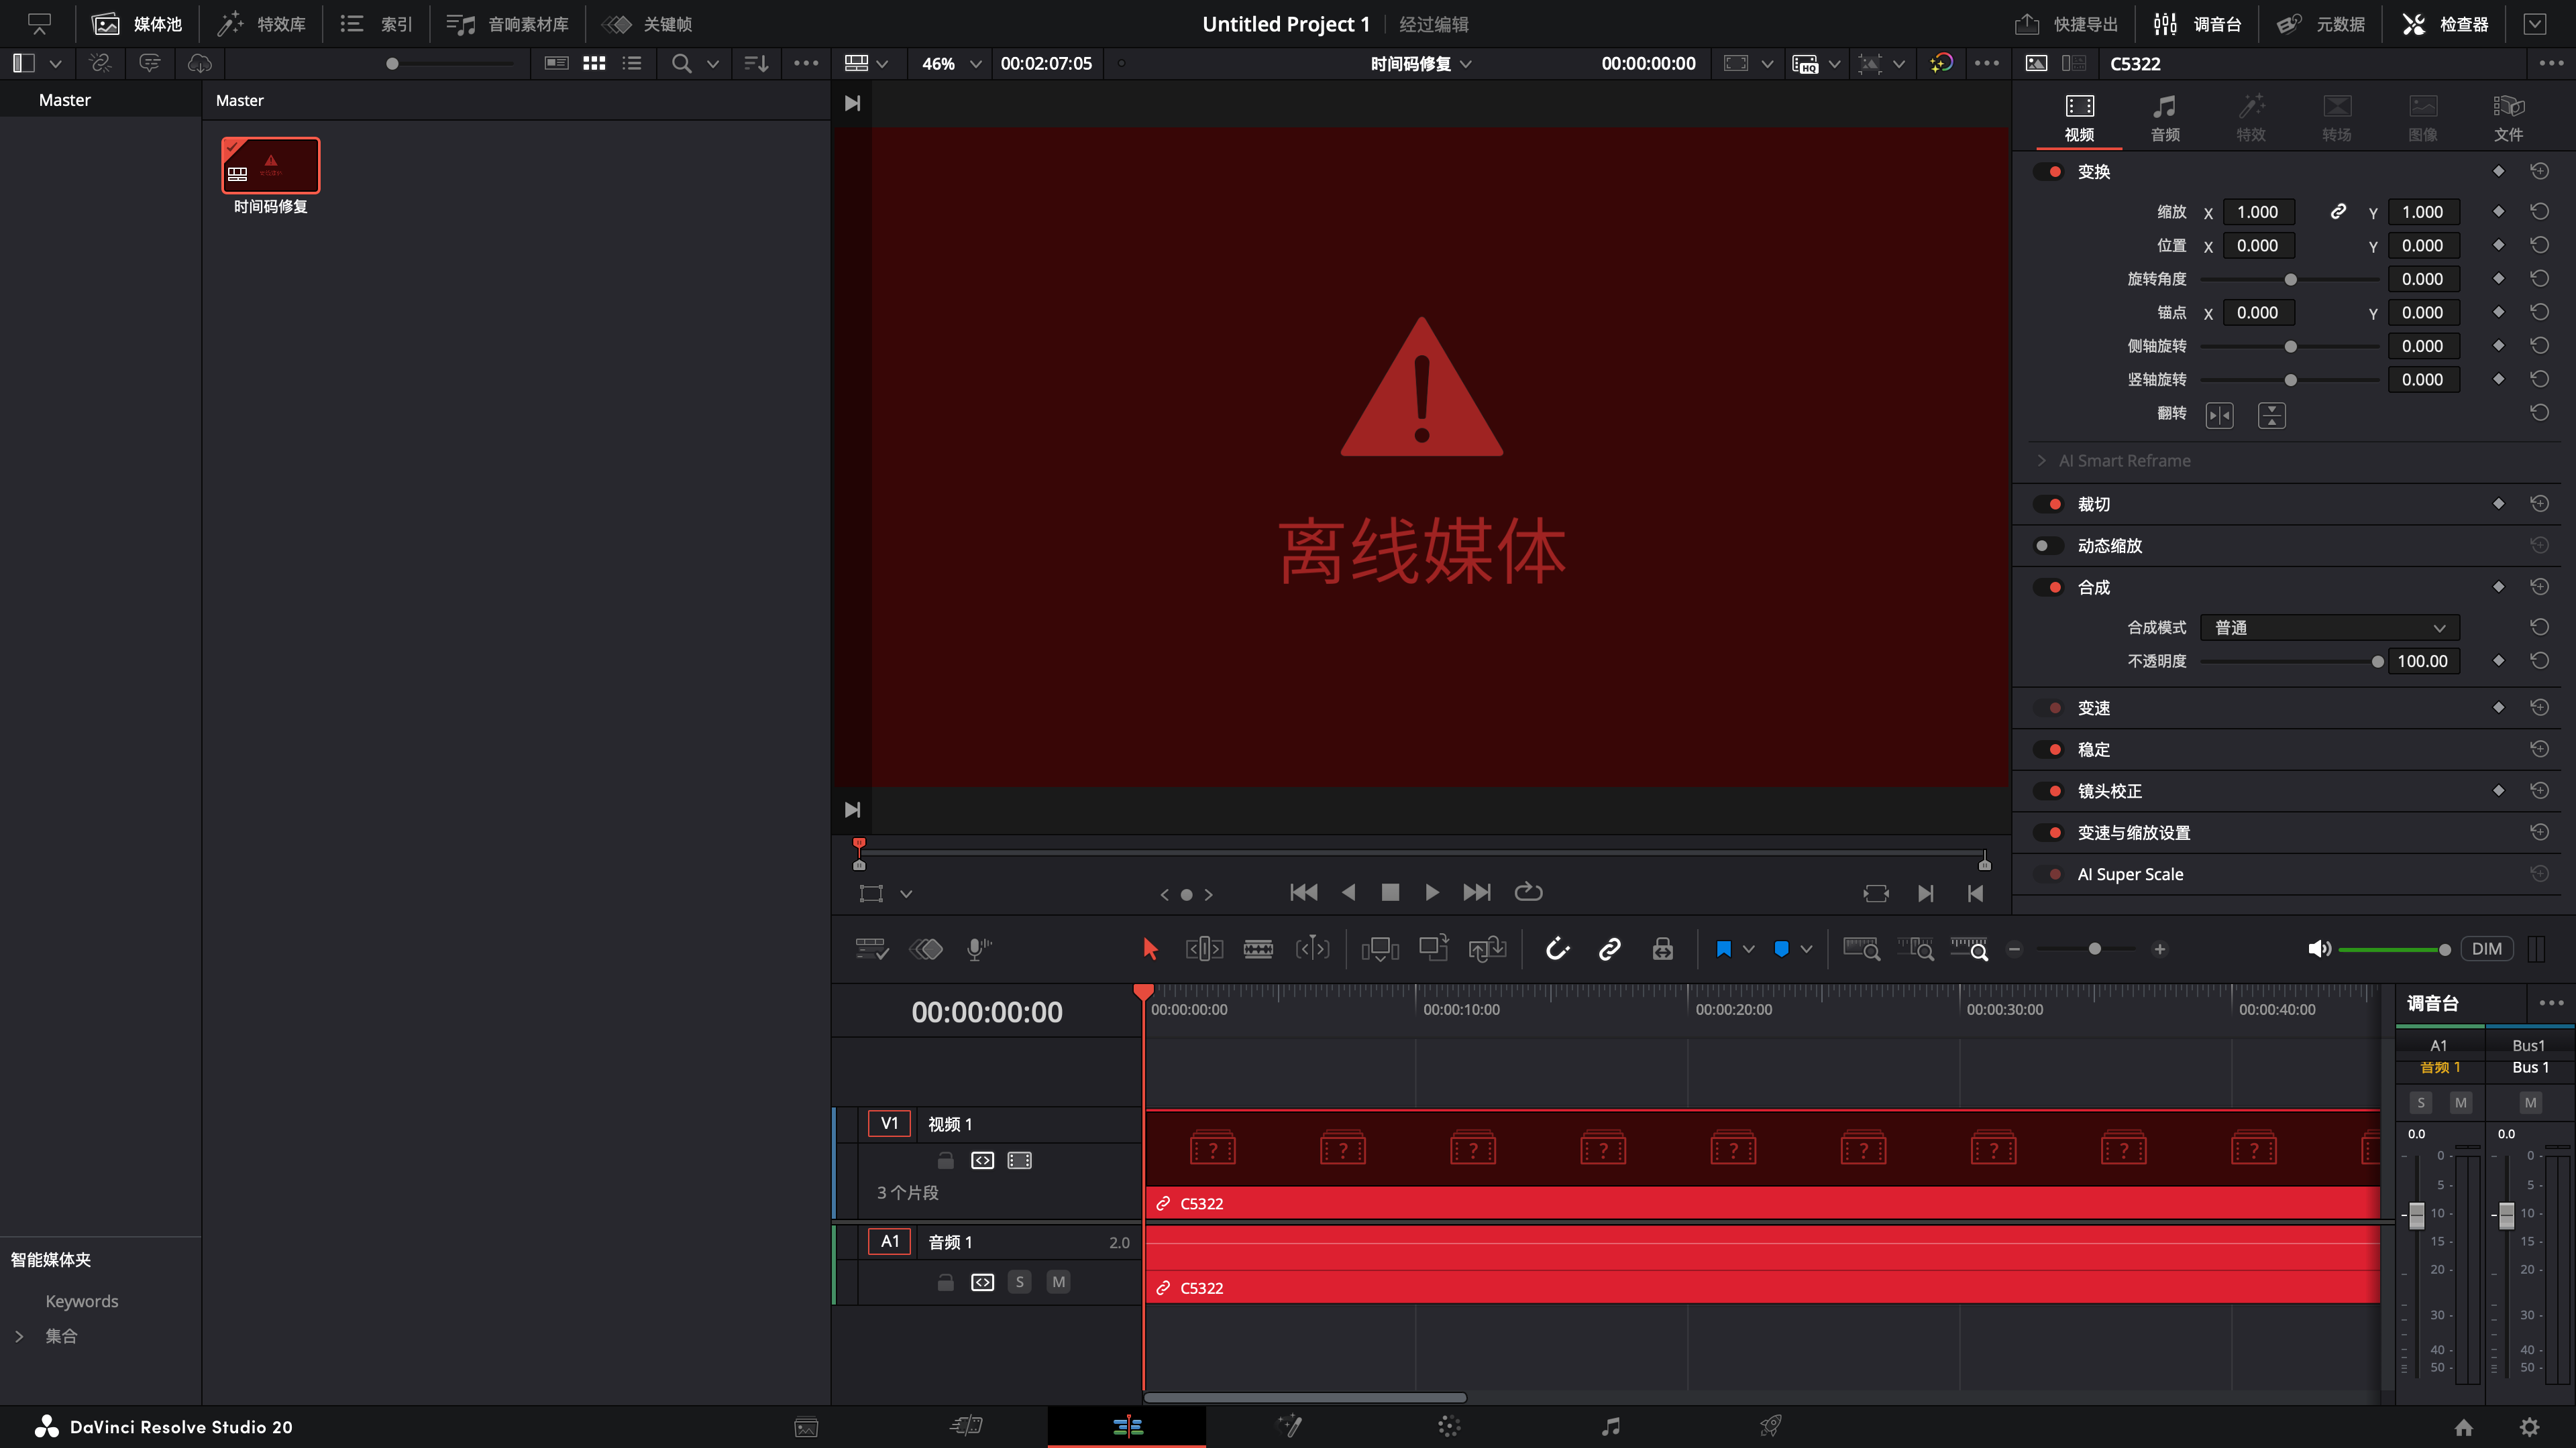The height and width of the screenshot is (1448, 2576).
Task: Select the blade edit mode tool
Action: pos(1258,949)
